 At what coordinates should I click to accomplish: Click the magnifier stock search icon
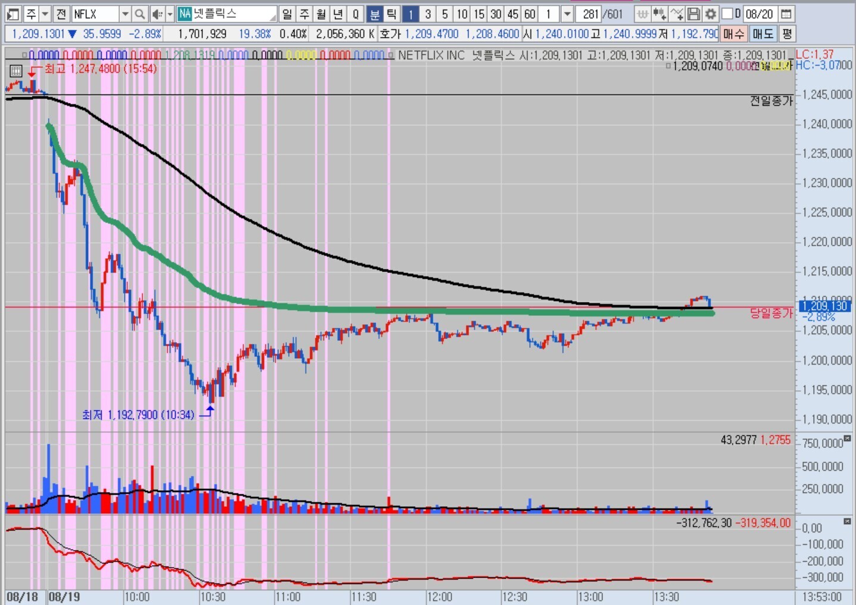pos(139,14)
